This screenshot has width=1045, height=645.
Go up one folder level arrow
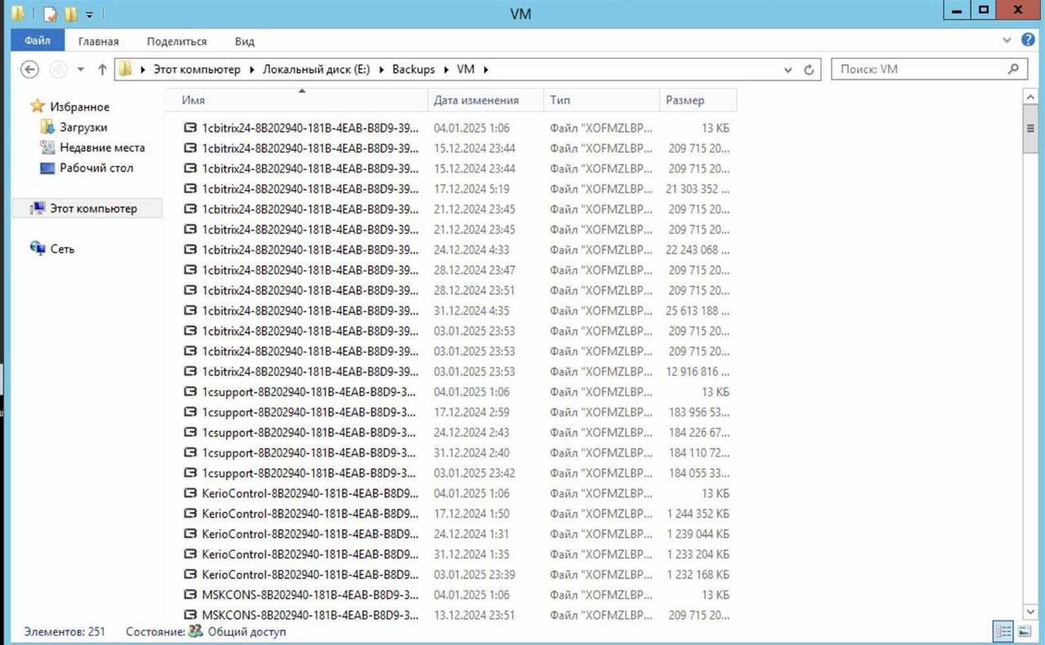pos(102,69)
